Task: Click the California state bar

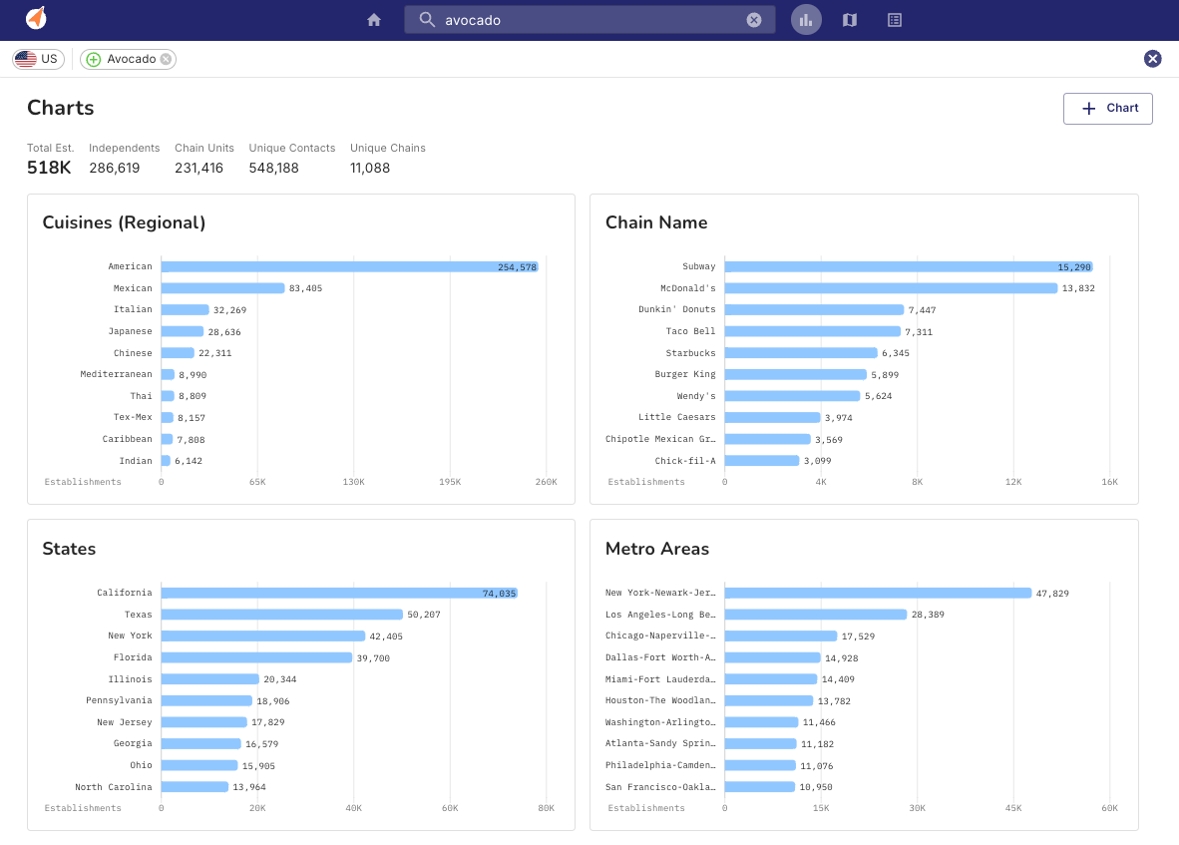Action: (339, 594)
